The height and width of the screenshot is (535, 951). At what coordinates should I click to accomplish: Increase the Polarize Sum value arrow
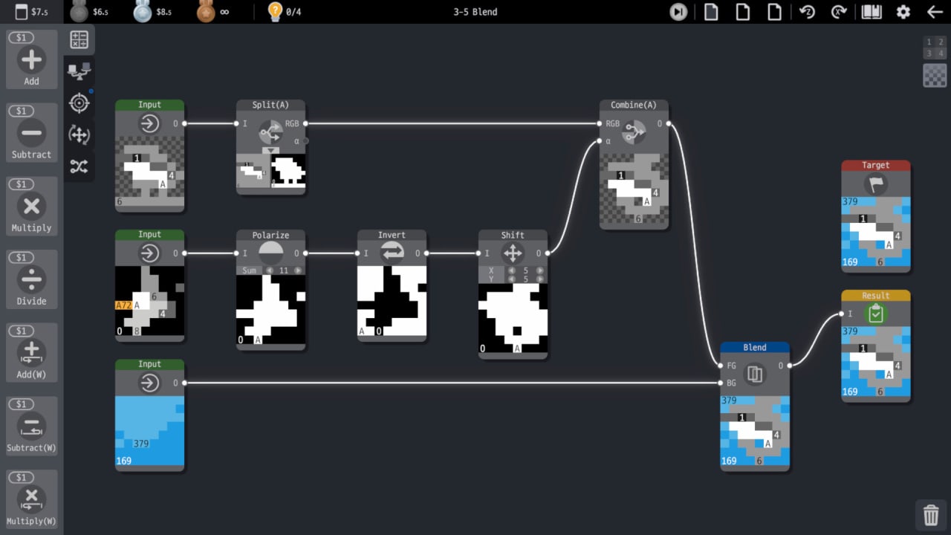tap(298, 270)
